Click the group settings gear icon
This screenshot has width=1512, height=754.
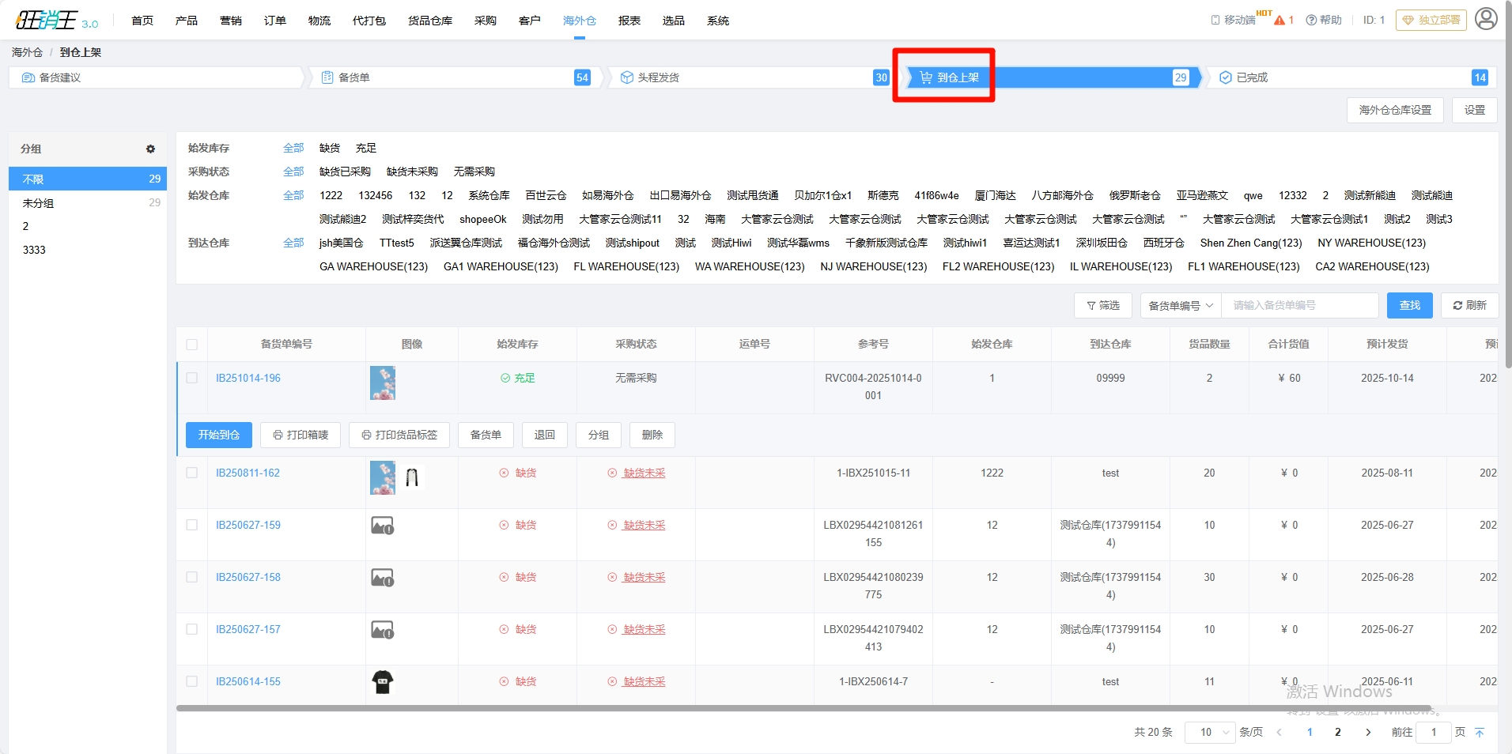click(x=150, y=149)
